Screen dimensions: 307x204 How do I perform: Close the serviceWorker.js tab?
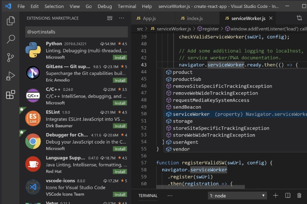(x=271, y=18)
